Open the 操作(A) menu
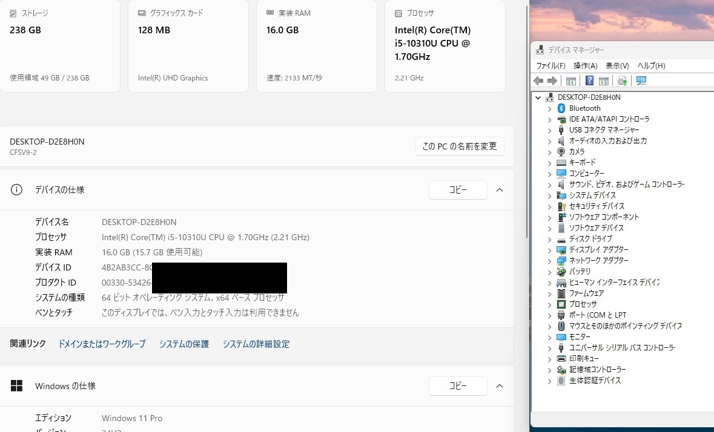This screenshot has height=432, width=714. coord(585,66)
